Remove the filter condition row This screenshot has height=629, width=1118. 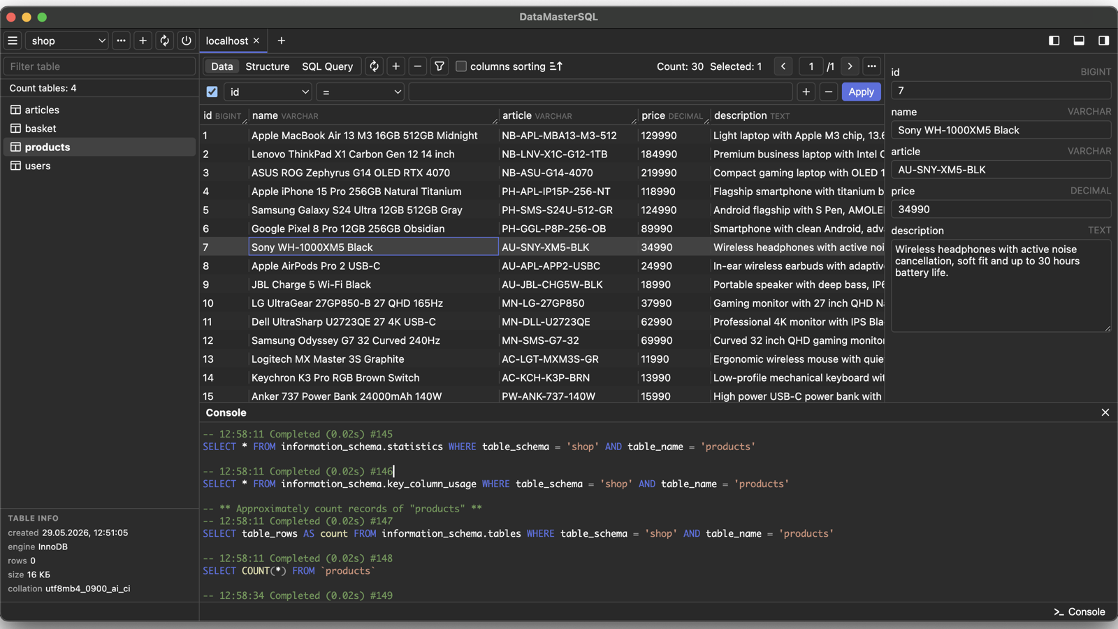828,92
